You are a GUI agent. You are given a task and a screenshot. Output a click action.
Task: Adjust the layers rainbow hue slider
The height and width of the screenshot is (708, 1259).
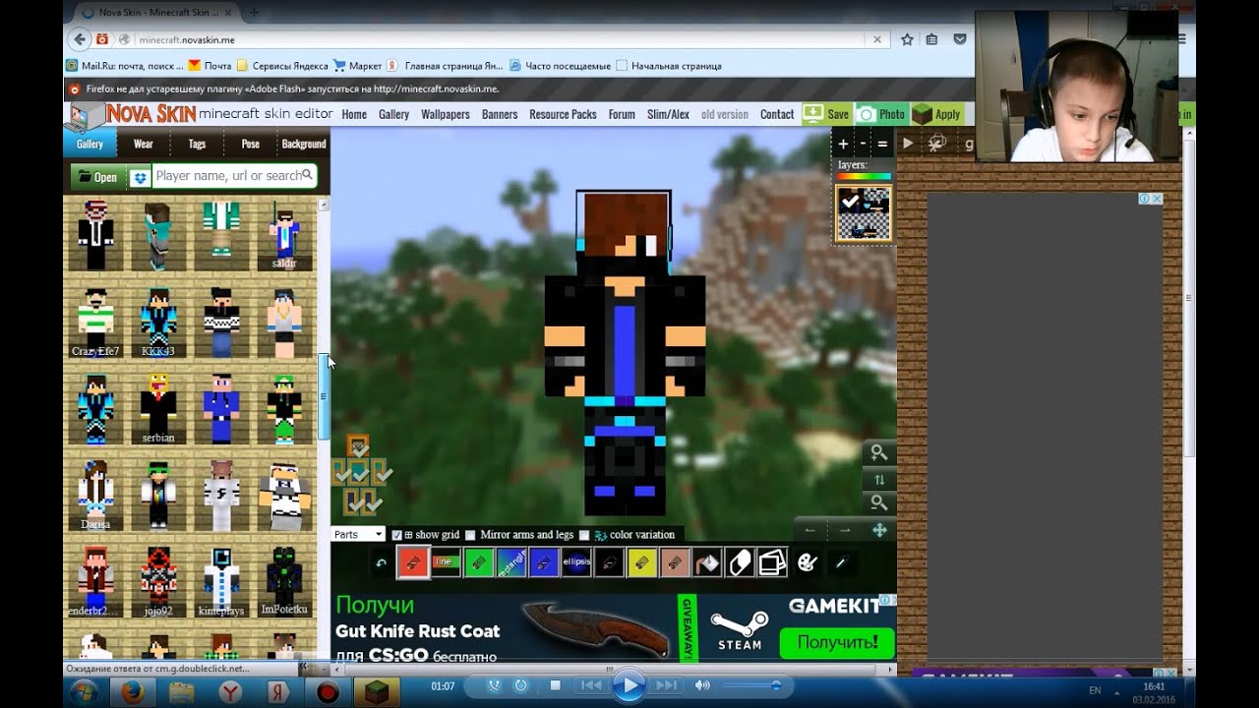(x=864, y=177)
